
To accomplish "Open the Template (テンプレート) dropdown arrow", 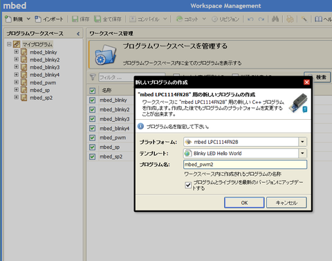I will 302,153.
